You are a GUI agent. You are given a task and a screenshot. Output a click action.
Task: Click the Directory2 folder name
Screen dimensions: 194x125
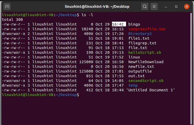[140, 34]
